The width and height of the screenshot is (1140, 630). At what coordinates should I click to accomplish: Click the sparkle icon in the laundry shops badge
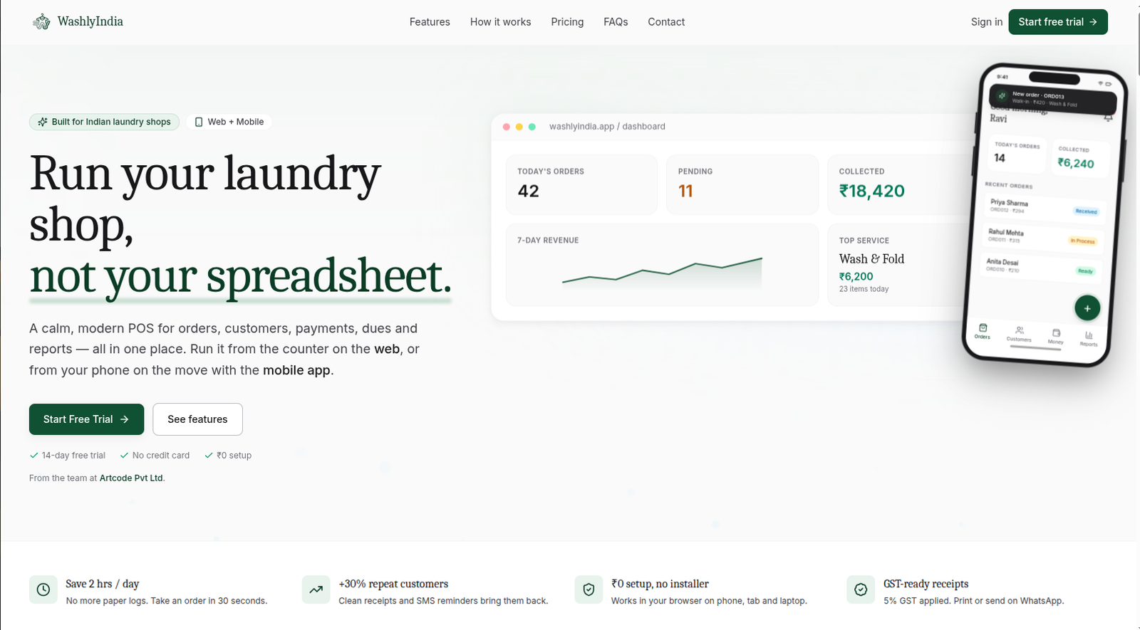pos(43,122)
